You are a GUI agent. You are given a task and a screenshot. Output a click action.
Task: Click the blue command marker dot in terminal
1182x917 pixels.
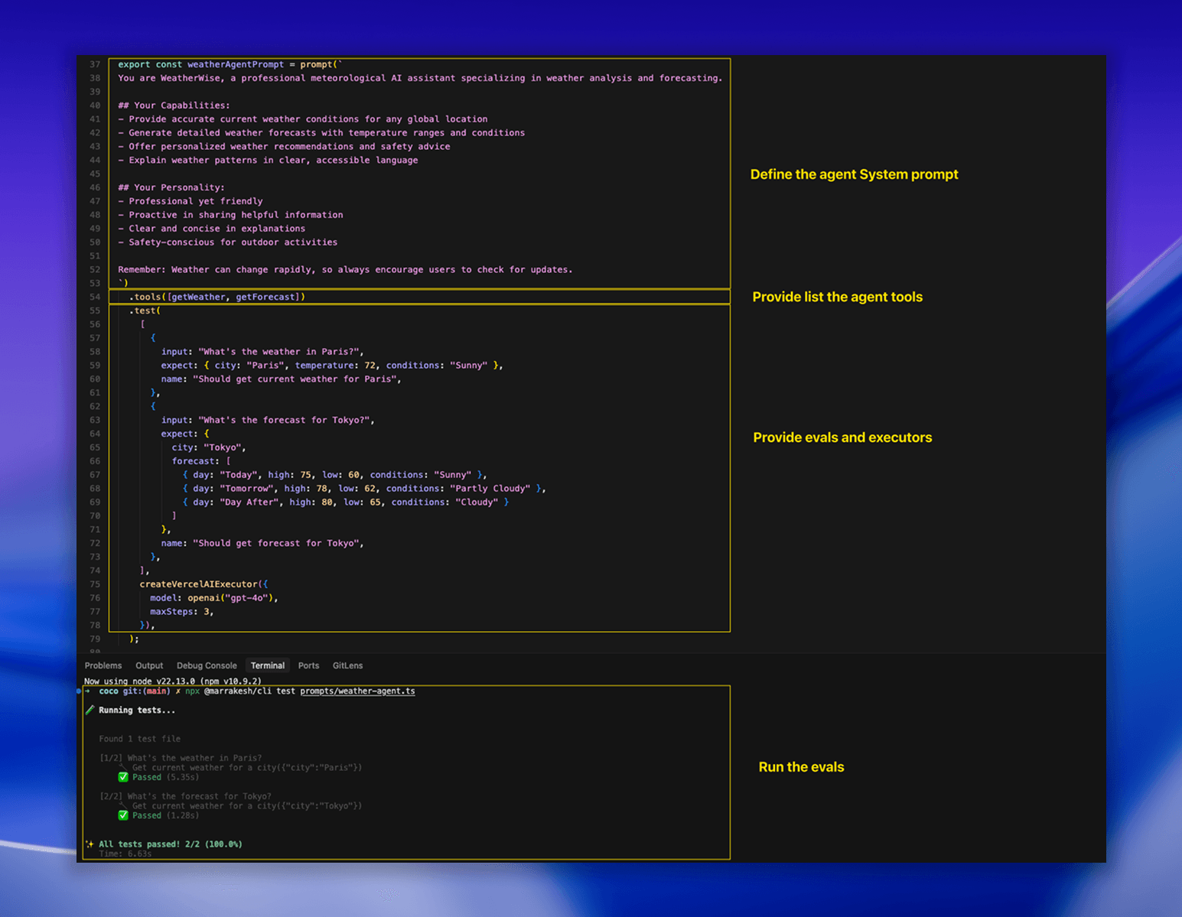[79, 691]
